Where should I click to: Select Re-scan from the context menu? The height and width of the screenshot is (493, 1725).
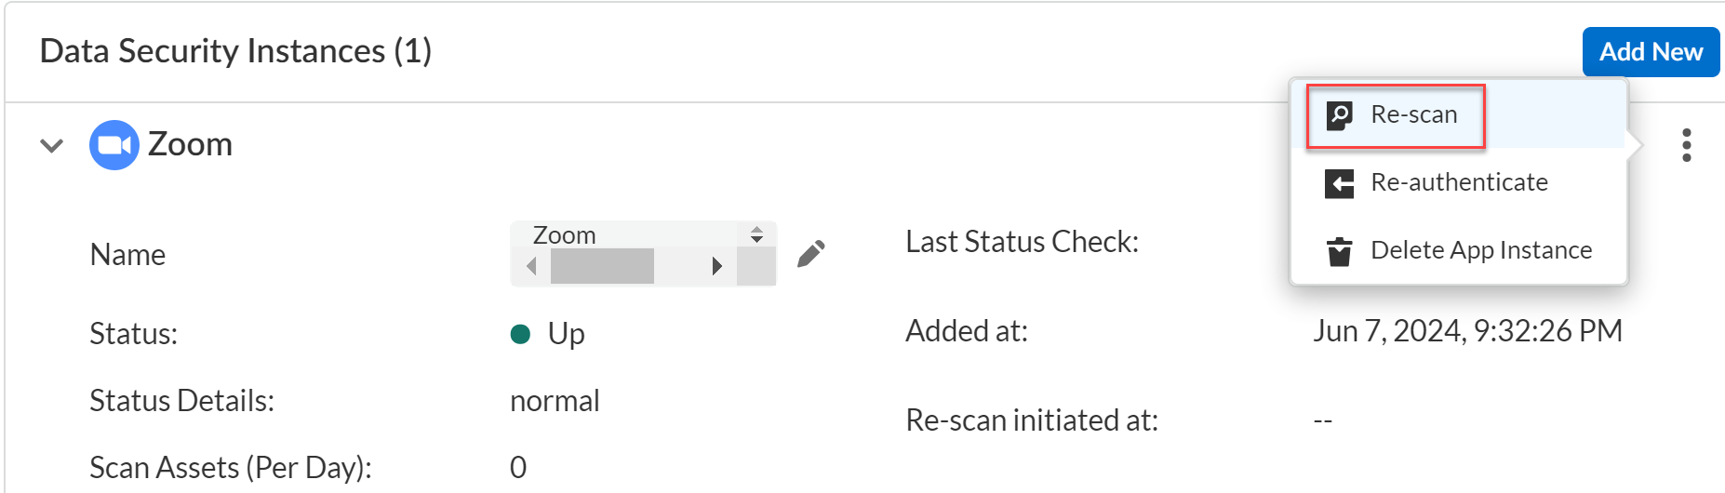pos(1413,114)
